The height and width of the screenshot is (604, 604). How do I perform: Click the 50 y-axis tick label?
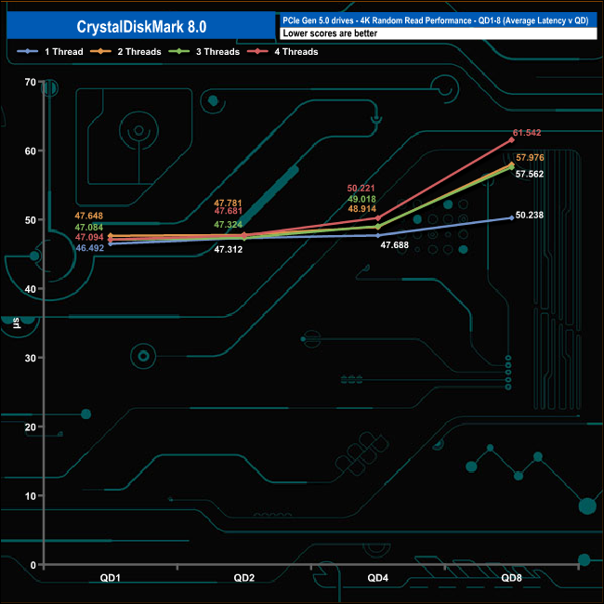point(30,220)
